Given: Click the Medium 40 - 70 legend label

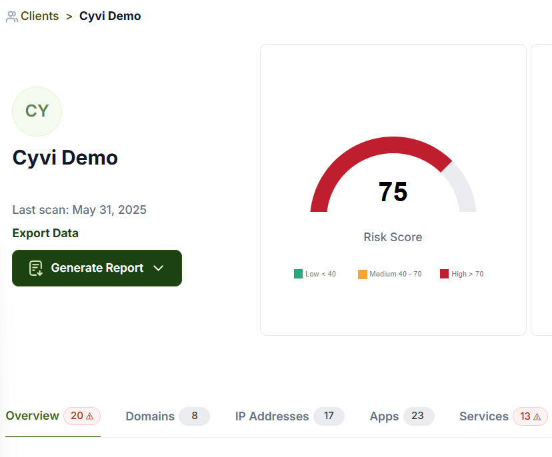Looking at the screenshot, I should tap(395, 274).
